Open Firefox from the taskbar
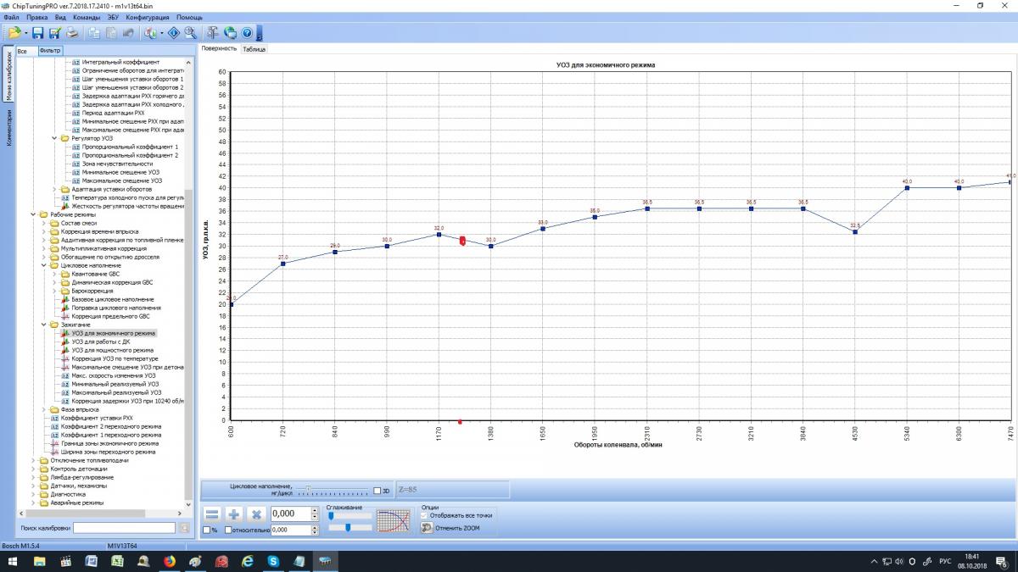The image size is (1018, 572). pyautogui.click(x=169, y=561)
